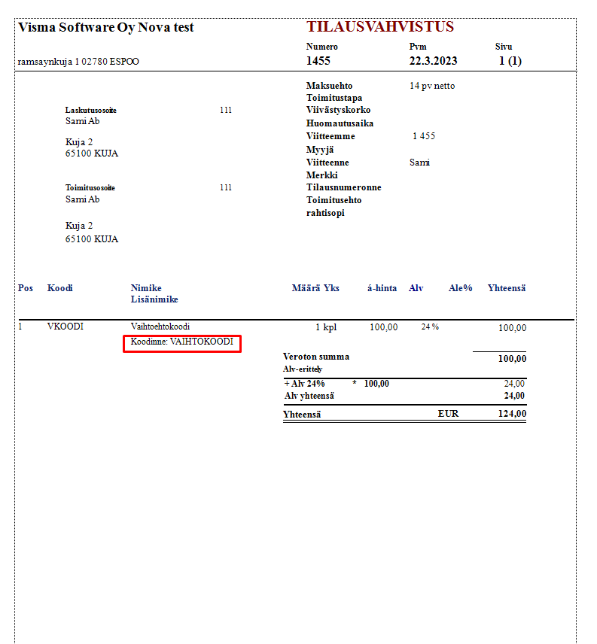Click unit price 100,00 in row
Viewport: 597px width, 644px height.
[383, 327]
